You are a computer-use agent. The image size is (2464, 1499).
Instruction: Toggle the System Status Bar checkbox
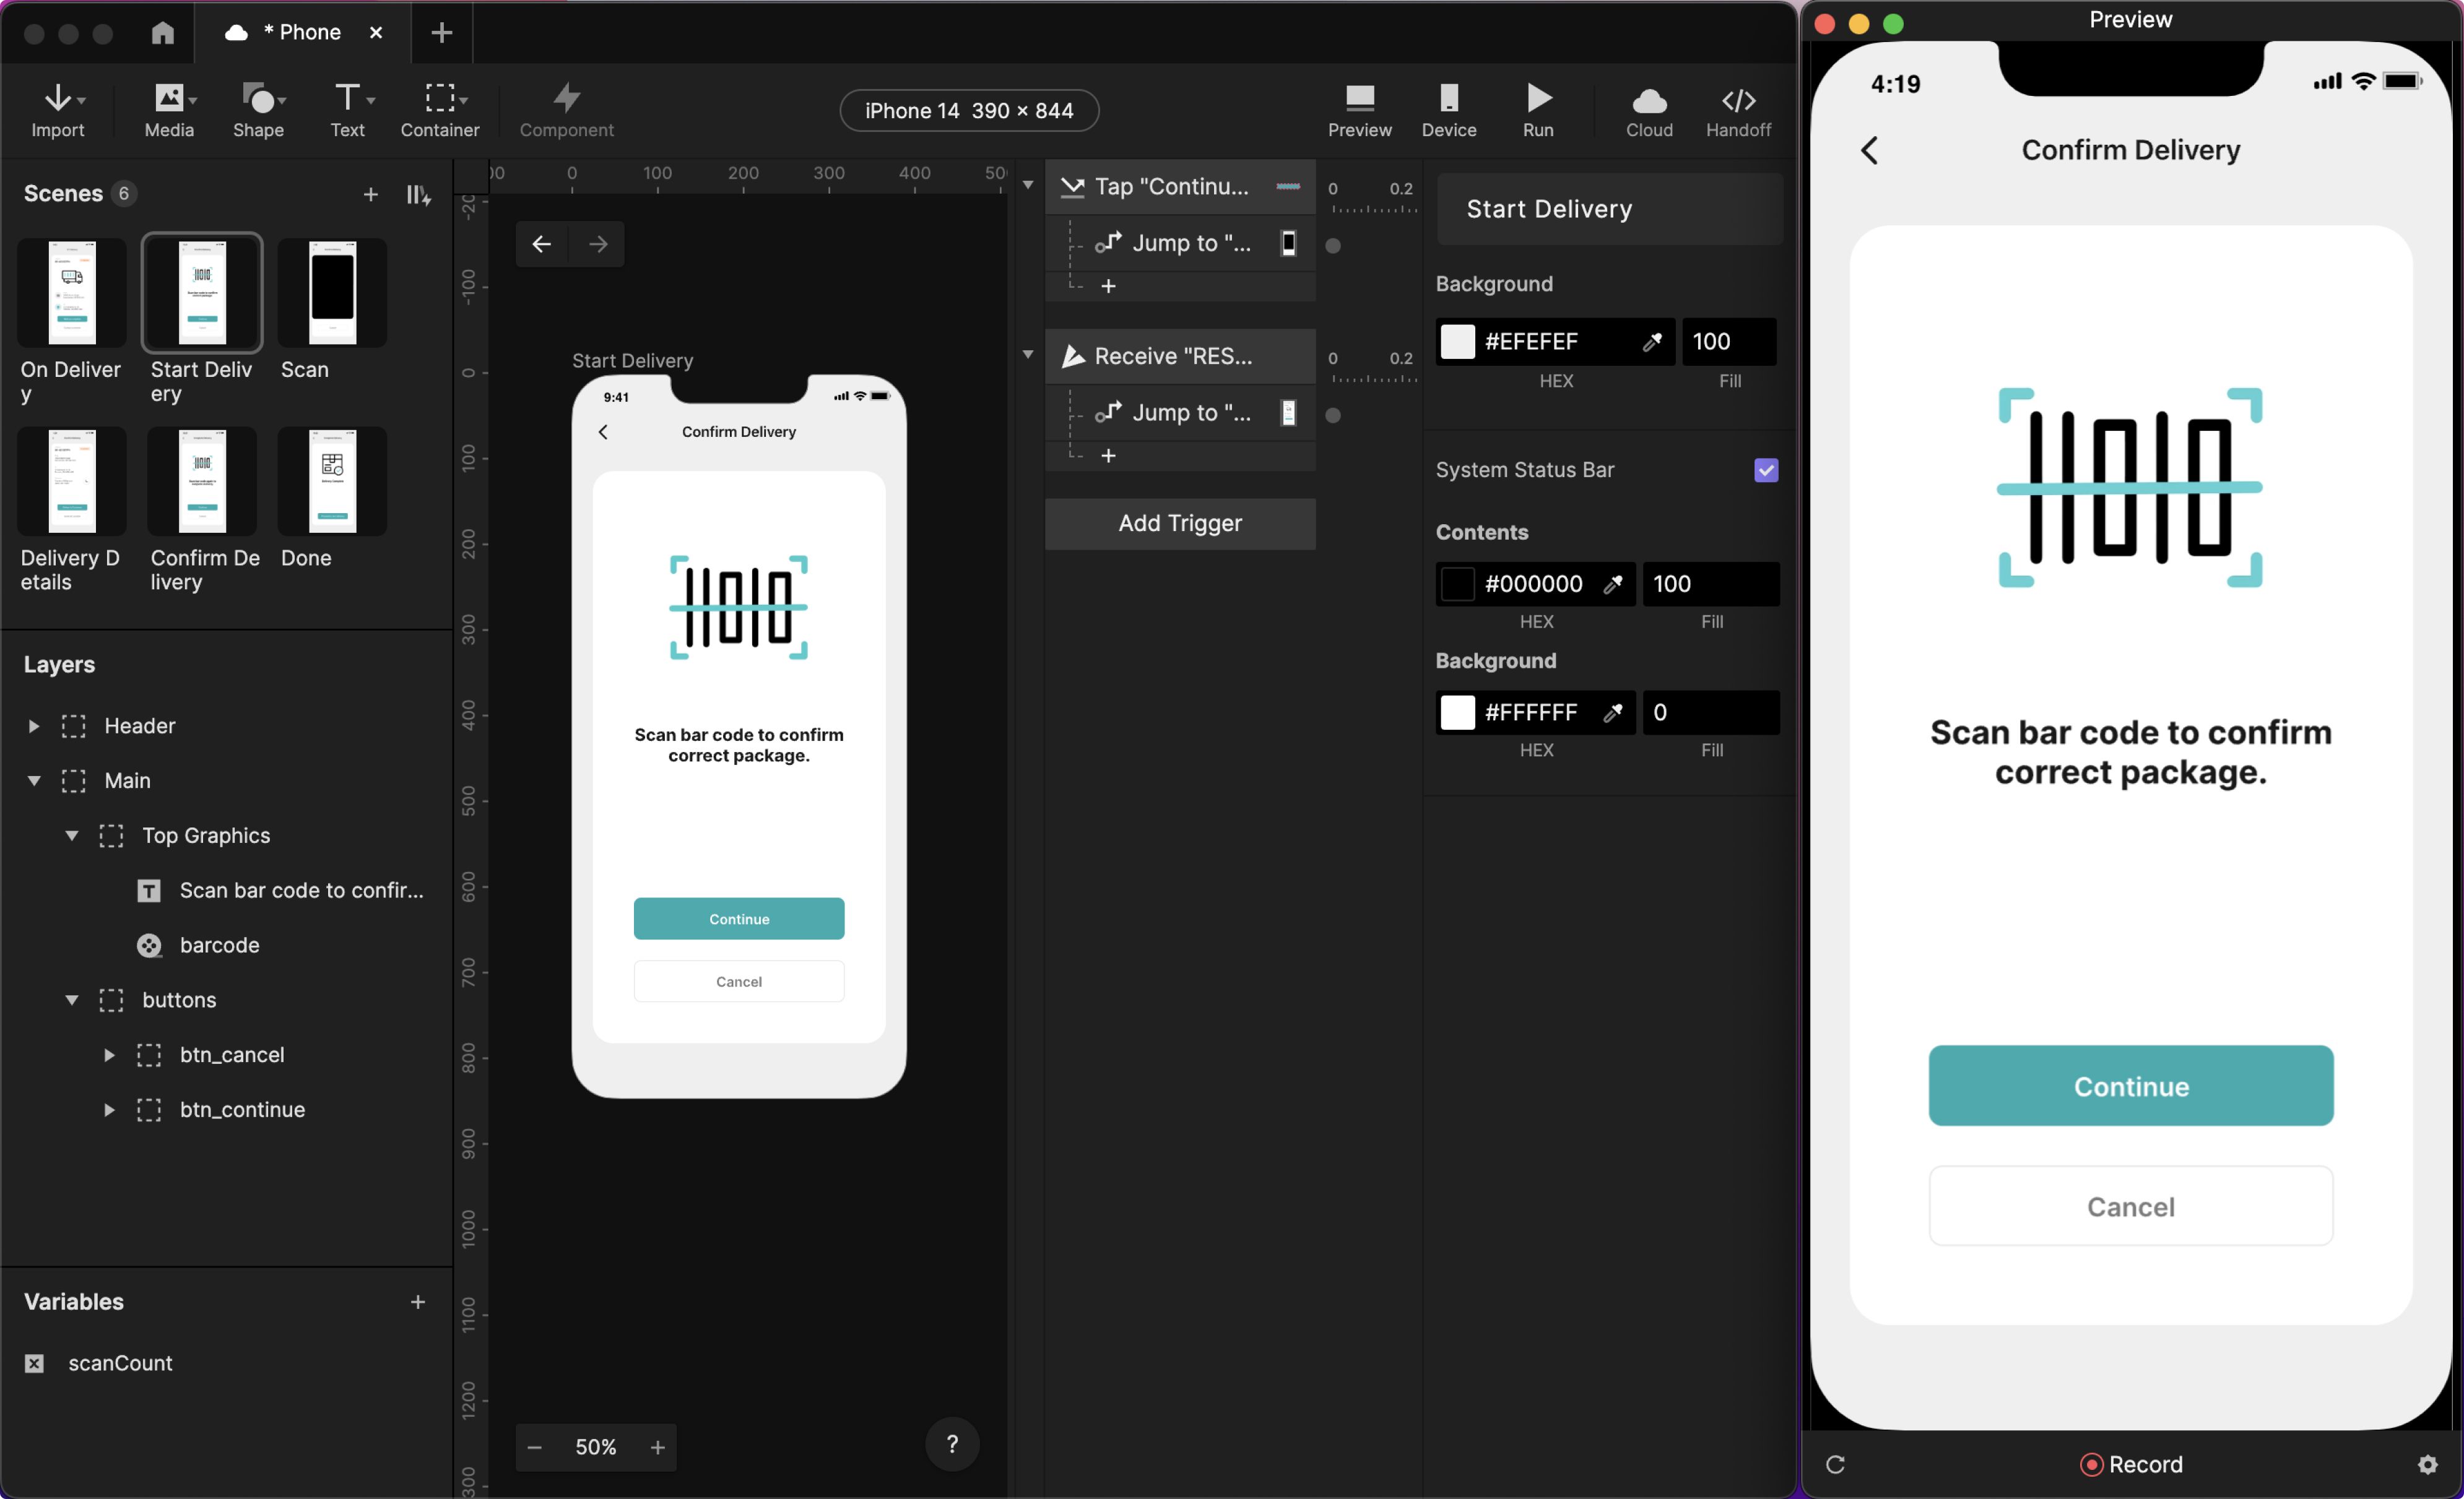1765,470
